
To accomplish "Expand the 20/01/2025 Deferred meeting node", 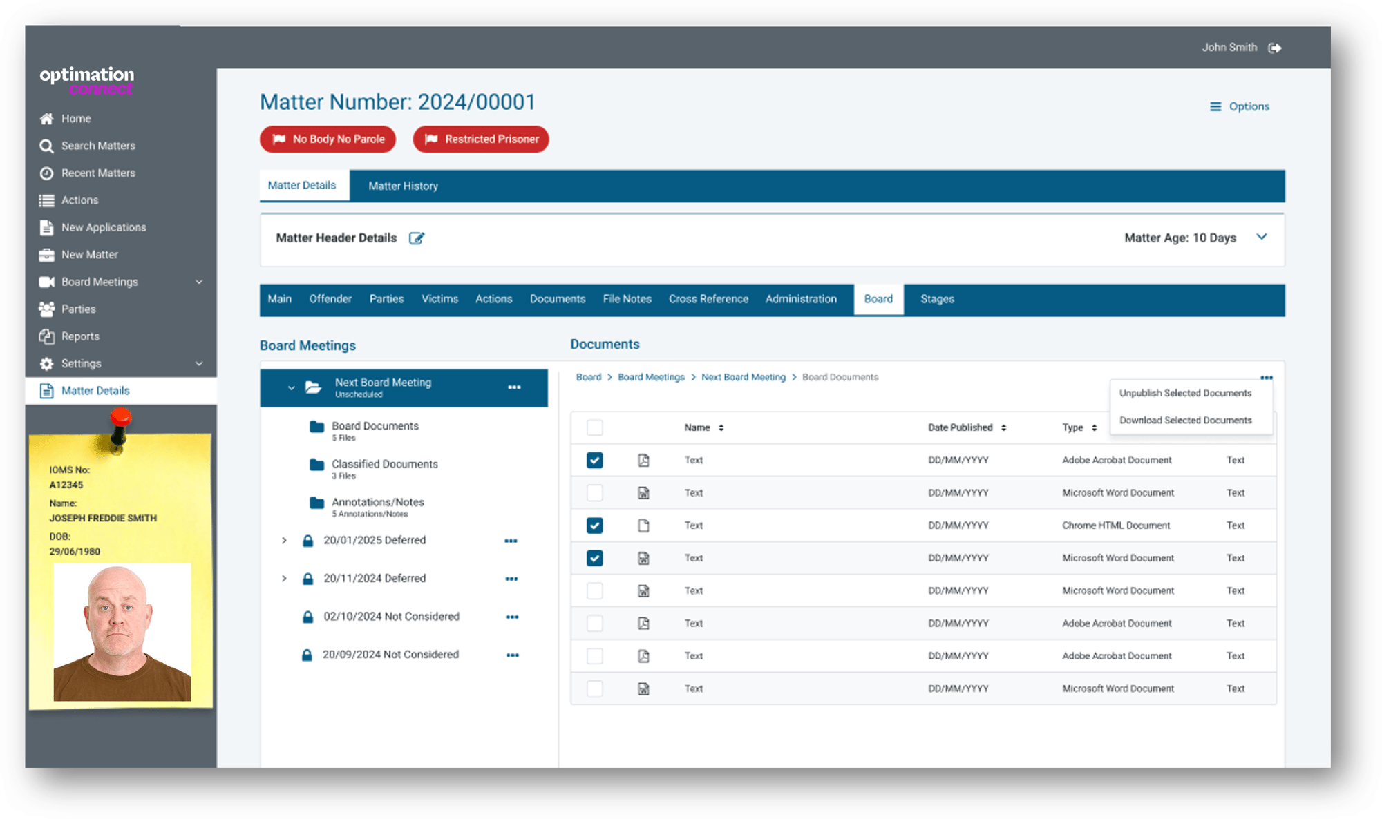I will 284,541.
